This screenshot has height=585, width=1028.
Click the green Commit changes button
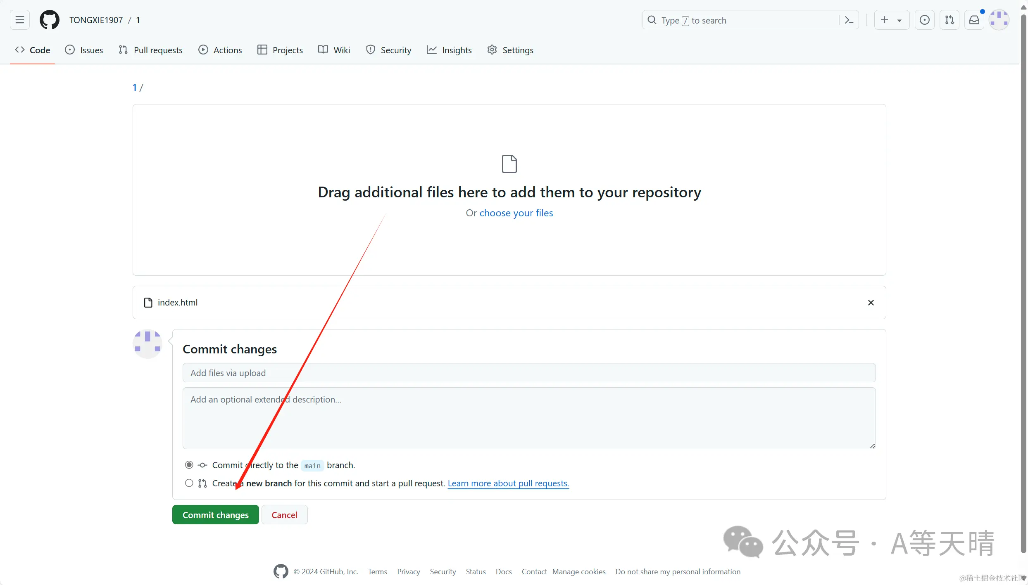[215, 515]
